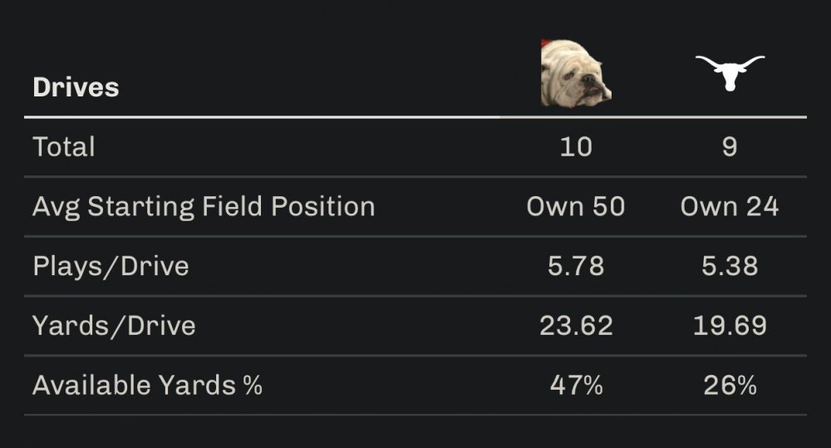
Task: Click the Texas longhorn team logo
Action: click(730, 73)
